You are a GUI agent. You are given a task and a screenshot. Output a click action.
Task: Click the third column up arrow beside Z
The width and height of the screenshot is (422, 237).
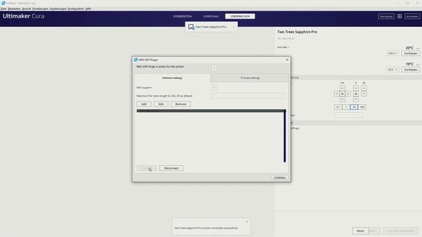[364, 88]
